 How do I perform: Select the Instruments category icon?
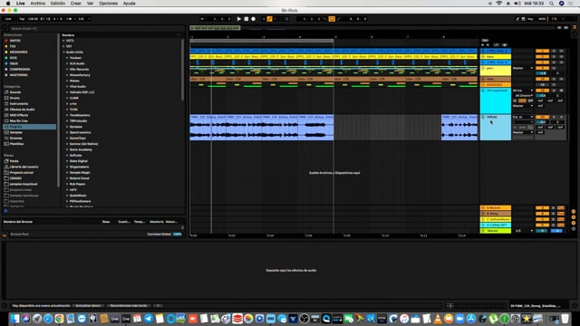(x=6, y=104)
